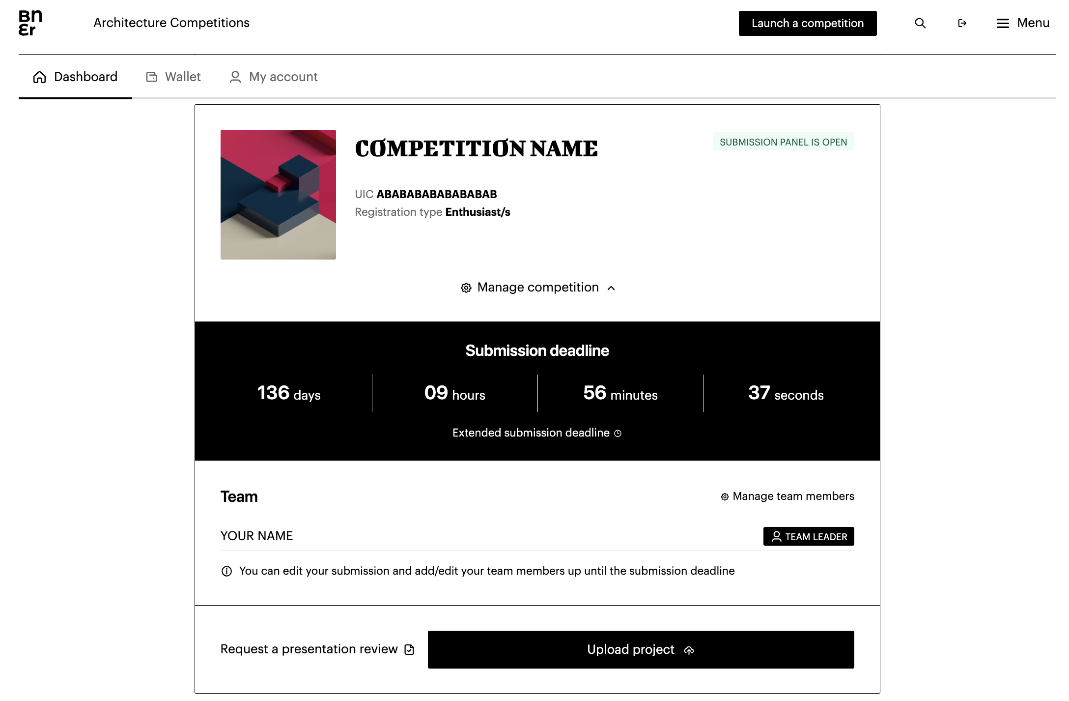This screenshot has height=701, width=1069.
Task: Select the Dashboard tab
Action: (75, 77)
